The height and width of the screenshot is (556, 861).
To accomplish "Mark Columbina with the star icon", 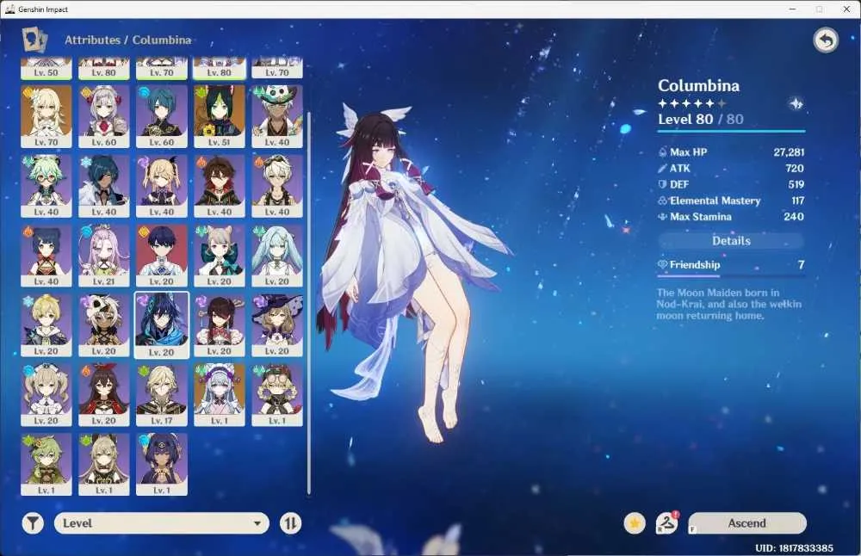I will tap(635, 523).
